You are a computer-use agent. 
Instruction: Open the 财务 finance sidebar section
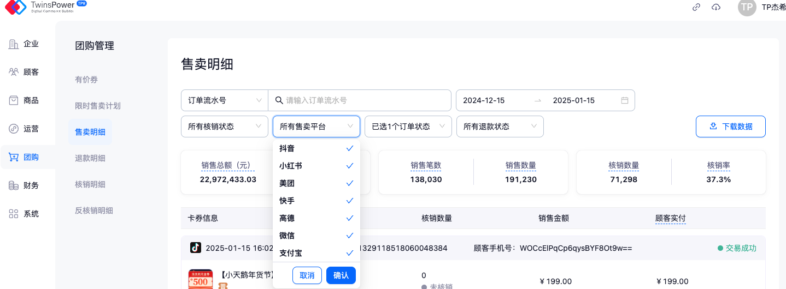(25, 185)
